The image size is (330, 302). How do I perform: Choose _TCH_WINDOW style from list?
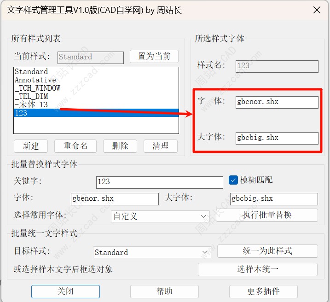pyautogui.click(x=37, y=88)
